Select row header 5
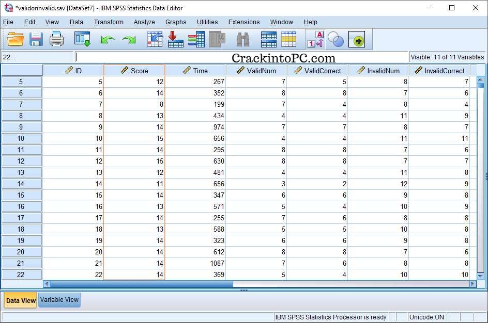The width and height of the screenshot is (488, 323). pos(21,82)
